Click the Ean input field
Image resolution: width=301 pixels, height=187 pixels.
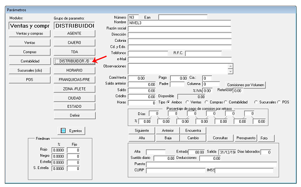pos(183,17)
